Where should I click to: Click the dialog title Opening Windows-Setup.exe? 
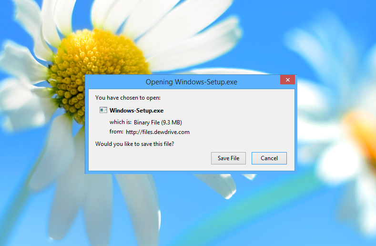[192, 82]
